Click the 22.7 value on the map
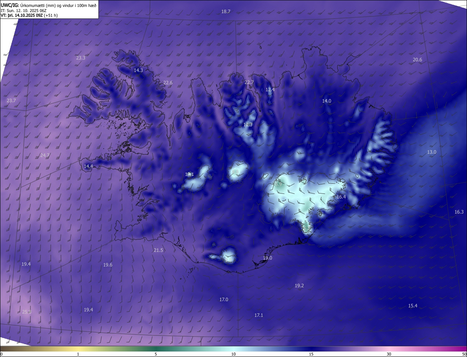The image size is (467, 357). 249,82
